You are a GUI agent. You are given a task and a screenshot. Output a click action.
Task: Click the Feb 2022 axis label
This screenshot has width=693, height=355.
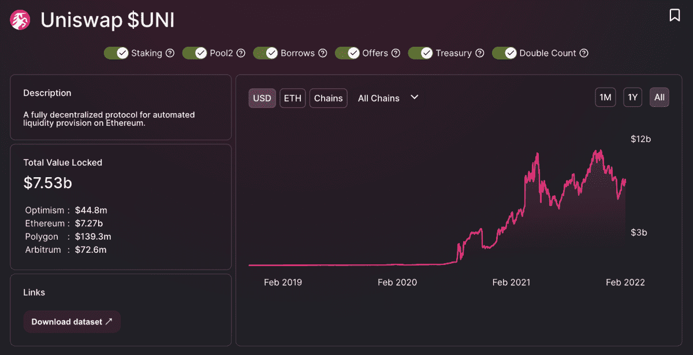point(625,282)
